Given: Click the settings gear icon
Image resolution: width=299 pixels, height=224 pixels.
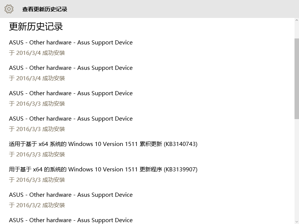Looking at the screenshot, I should [9, 9].
